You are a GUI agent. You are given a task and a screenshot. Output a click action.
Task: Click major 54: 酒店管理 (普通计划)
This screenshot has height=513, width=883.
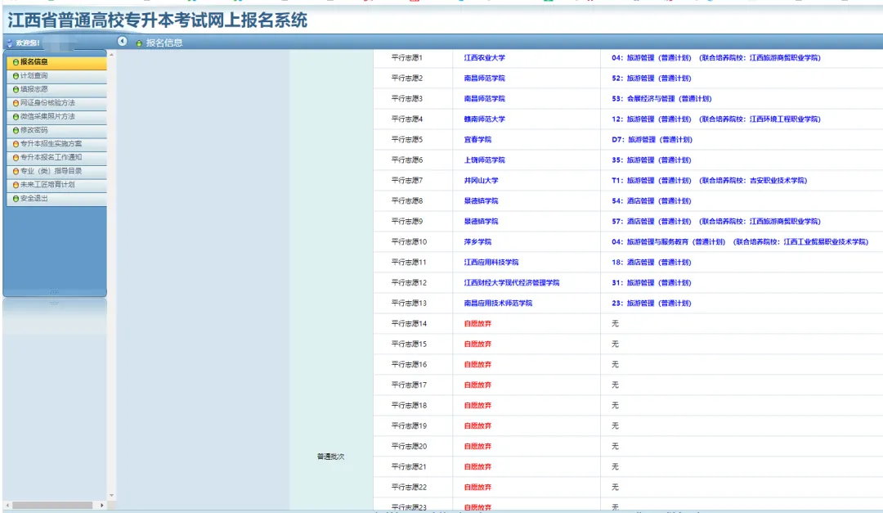click(652, 201)
